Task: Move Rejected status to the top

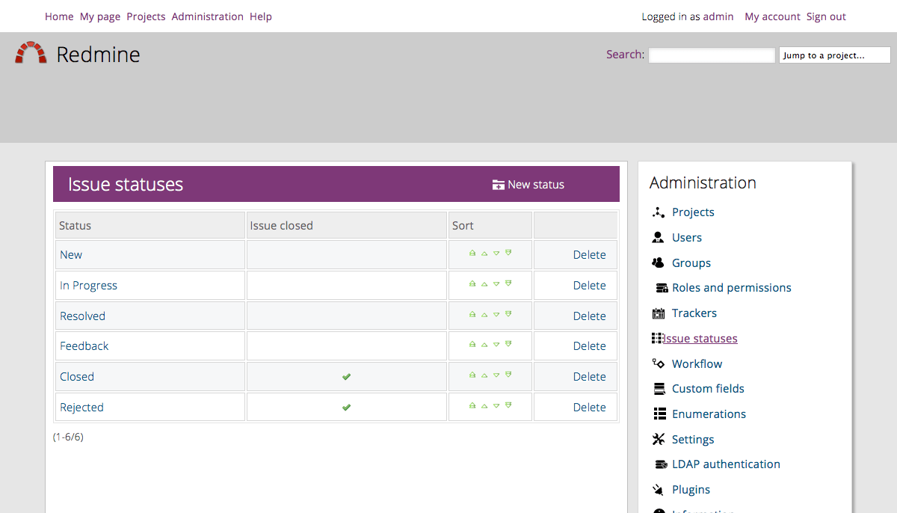Action: (472, 406)
